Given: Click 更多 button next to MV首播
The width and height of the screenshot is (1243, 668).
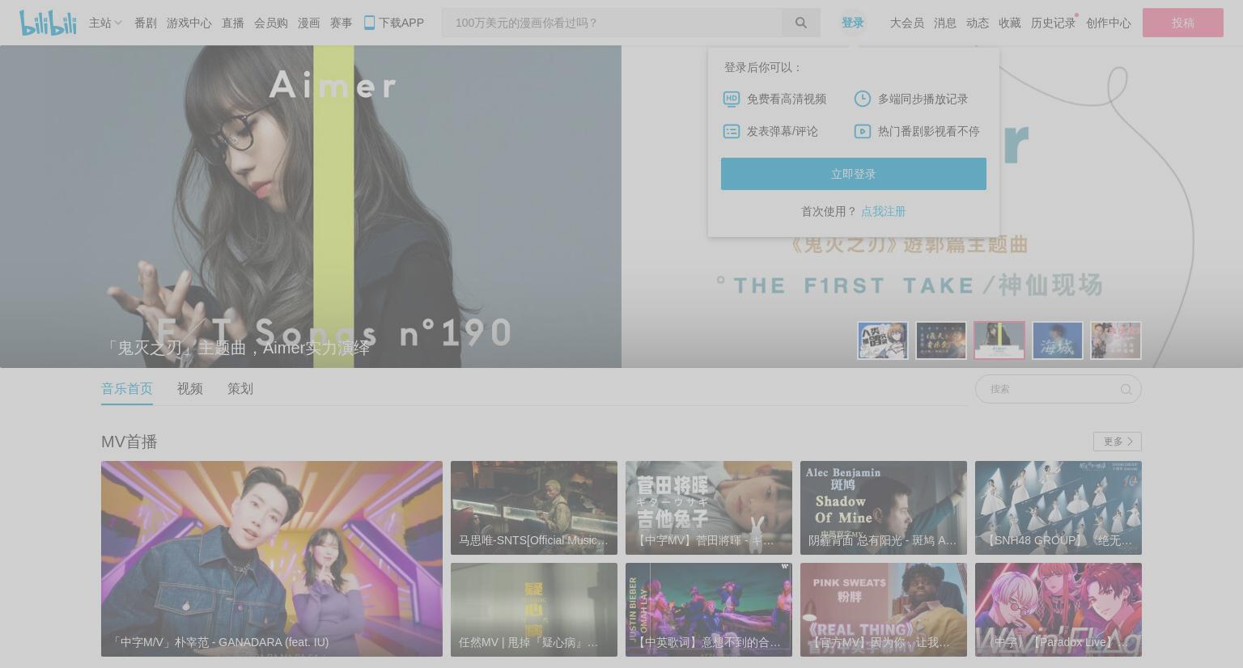Looking at the screenshot, I should pos(1118,442).
